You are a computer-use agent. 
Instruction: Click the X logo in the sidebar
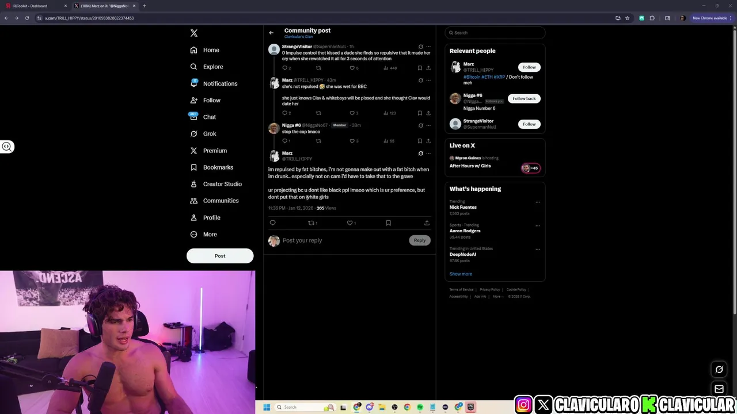click(x=194, y=33)
